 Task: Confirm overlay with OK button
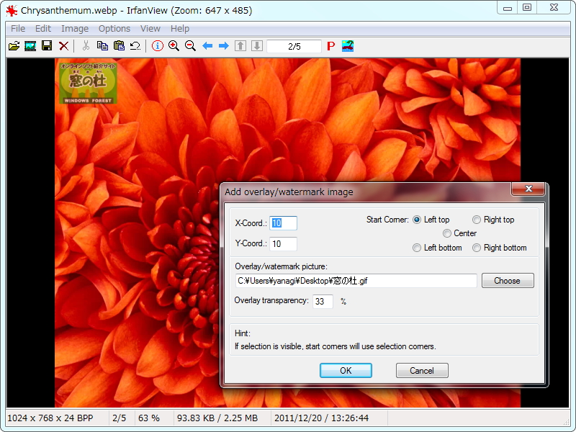click(x=346, y=370)
